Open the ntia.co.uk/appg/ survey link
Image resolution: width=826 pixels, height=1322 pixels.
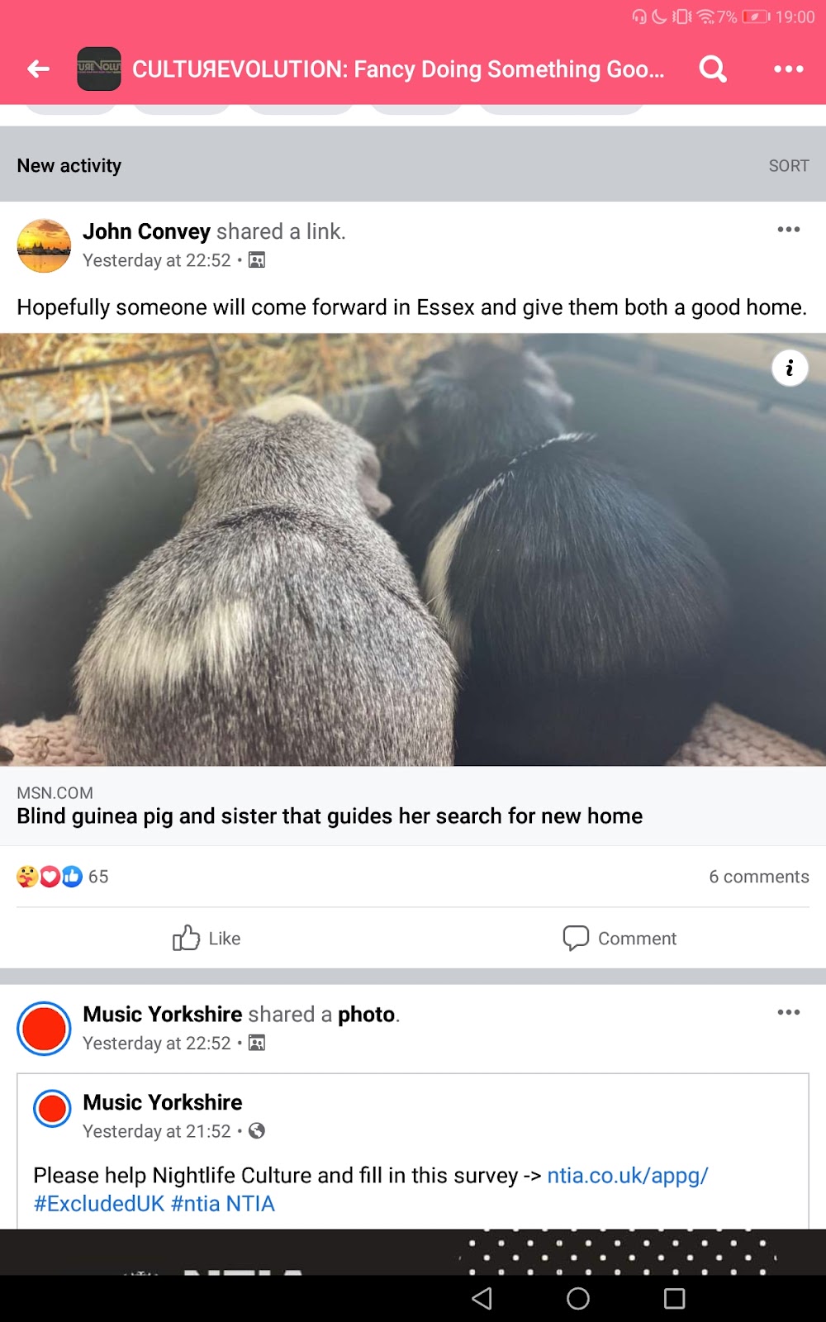pos(628,1175)
